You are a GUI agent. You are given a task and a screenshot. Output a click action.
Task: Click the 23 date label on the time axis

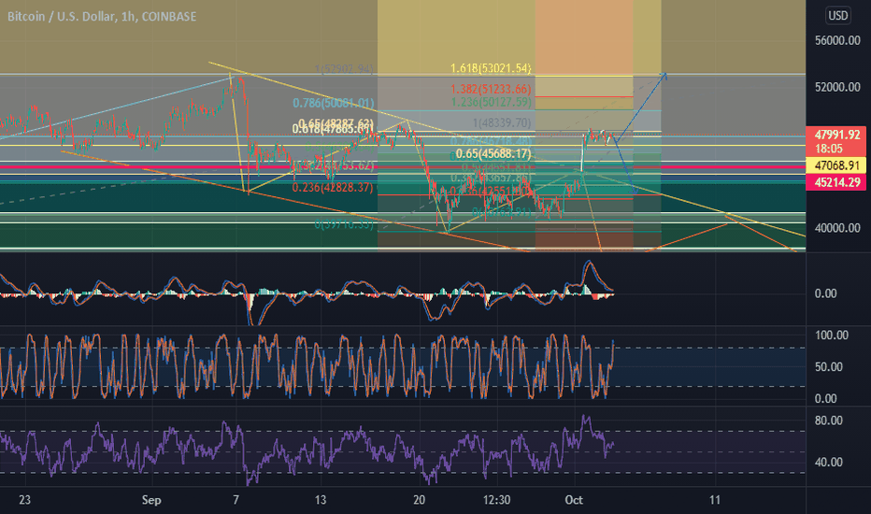coord(24,500)
